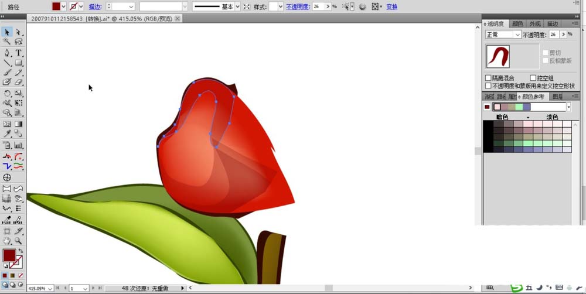586x294 pixels.
Task: Open the 正常 blend mode dropdown
Action: coord(517,35)
